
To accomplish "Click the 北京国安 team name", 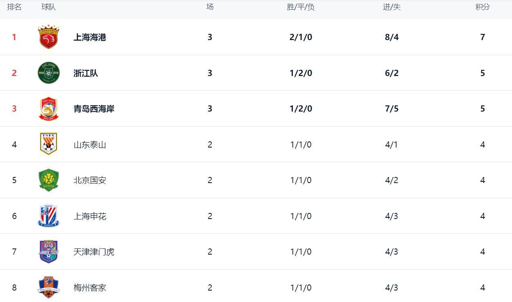I will point(90,180).
